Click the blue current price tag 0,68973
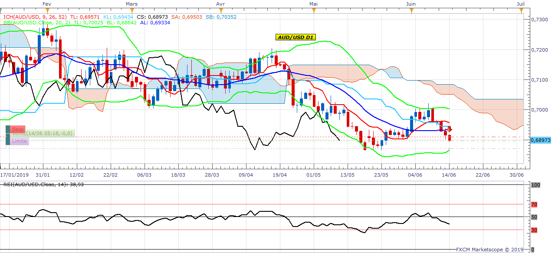Screen dimensions: 555x253 [x=540, y=140]
